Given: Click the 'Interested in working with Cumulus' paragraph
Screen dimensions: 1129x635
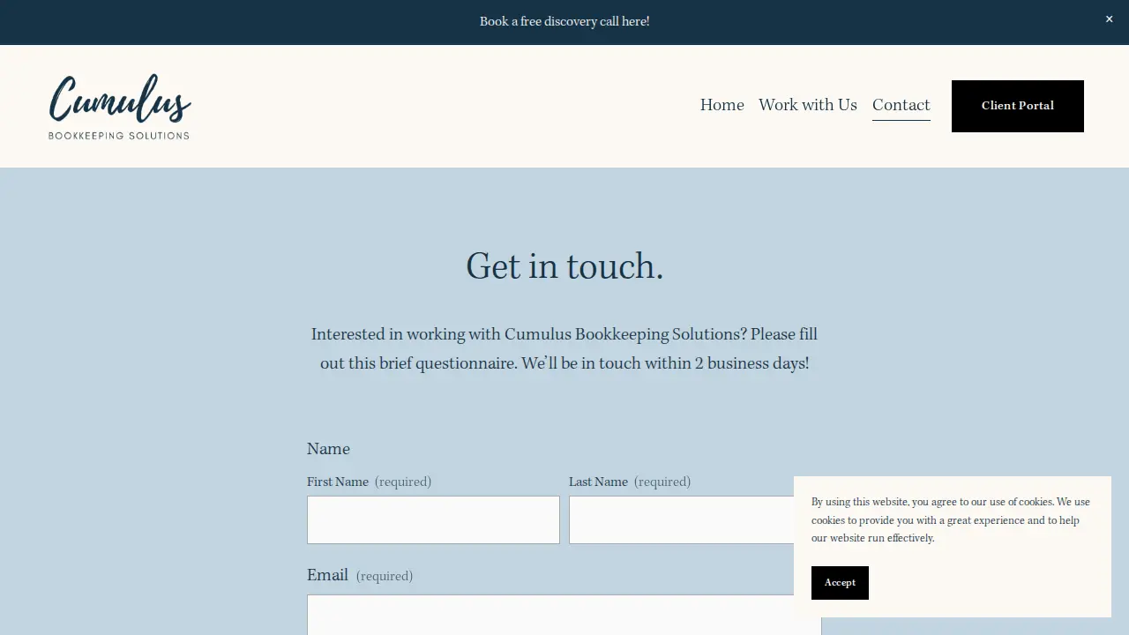Looking at the screenshot, I should (x=564, y=348).
